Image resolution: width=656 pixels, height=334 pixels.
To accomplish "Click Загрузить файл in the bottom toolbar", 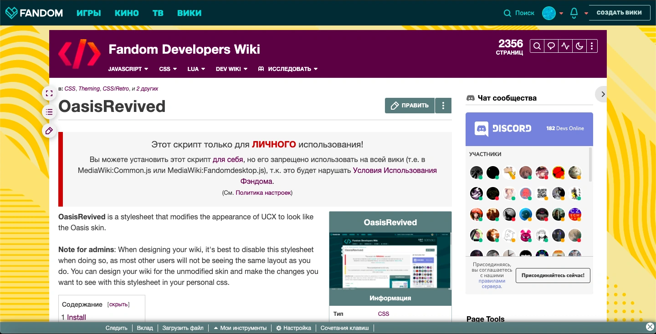I will pyautogui.click(x=183, y=328).
